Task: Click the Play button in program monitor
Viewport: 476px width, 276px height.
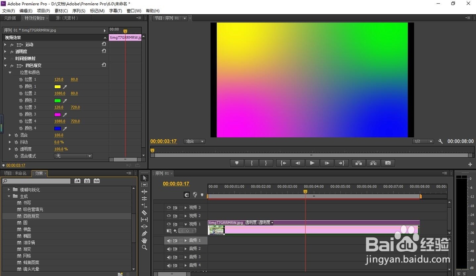Action: tap(312, 163)
